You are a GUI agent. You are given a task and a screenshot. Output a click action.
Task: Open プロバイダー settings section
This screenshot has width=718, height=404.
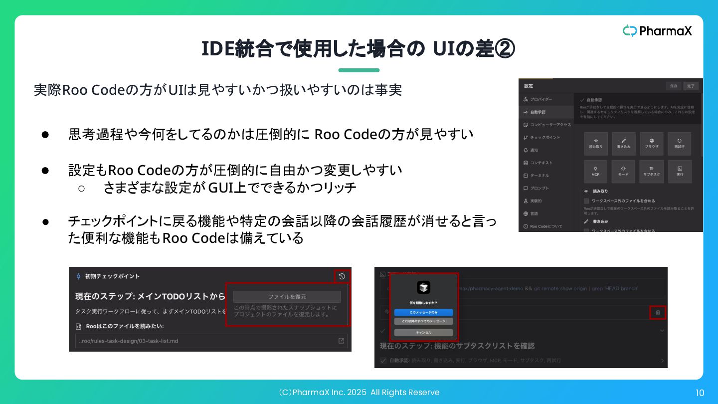tap(546, 99)
